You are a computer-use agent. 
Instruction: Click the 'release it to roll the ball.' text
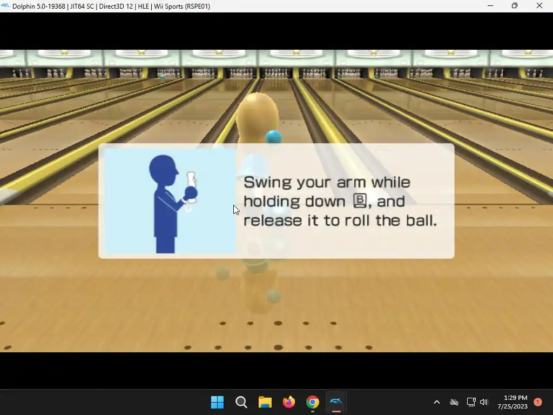pos(340,220)
